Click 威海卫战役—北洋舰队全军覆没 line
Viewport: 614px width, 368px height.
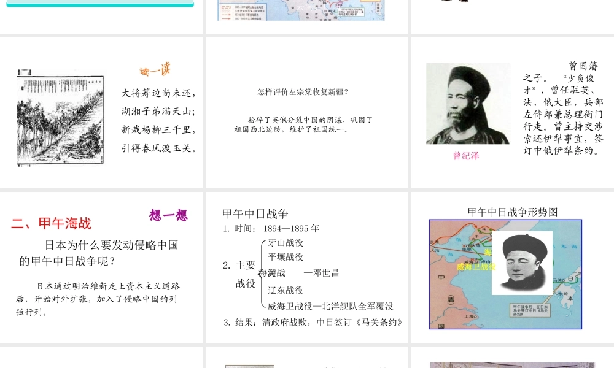[x=330, y=306]
